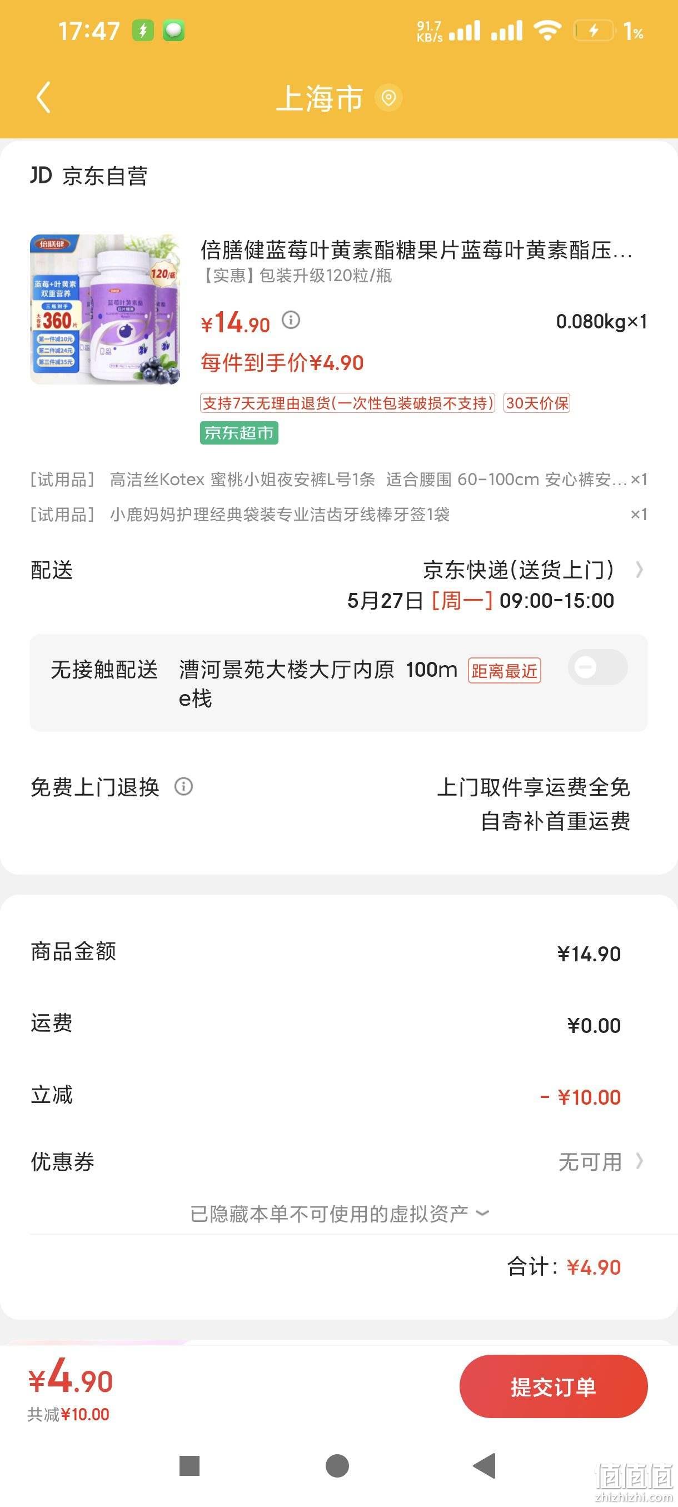Tap the 上海市 city title
The height and width of the screenshot is (1507, 678).
[x=320, y=98]
